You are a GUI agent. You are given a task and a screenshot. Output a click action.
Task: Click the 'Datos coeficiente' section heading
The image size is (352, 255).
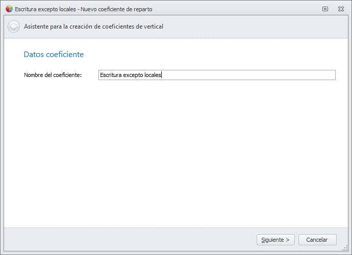[54, 54]
